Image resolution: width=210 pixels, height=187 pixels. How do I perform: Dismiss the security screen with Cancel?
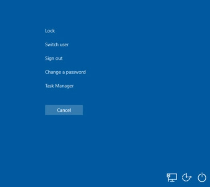coord(64,110)
